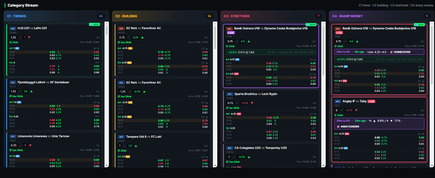Click C4 Sharp Money scrollbar down arrow
Screen dimensions: 435x178
[432, 166]
